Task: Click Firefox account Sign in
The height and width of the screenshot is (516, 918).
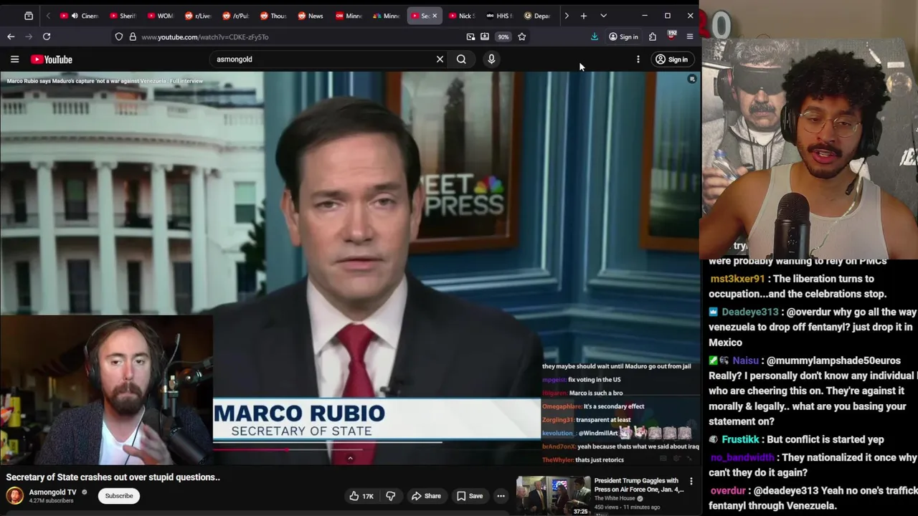Action: (x=623, y=37)
